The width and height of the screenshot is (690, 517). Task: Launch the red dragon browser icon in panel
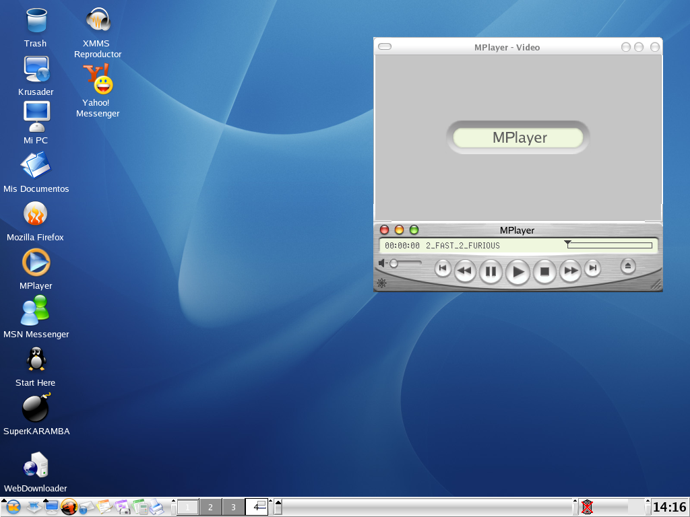pyautogui.click(x=69, y=507)
